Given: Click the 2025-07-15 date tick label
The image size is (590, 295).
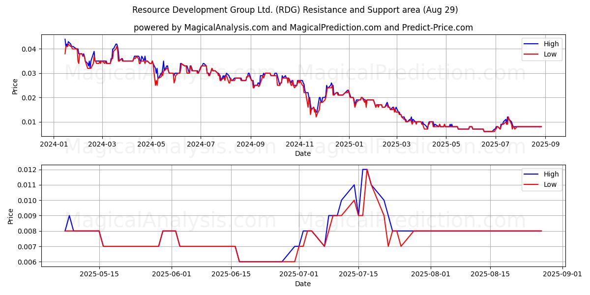Looking at the screenshot, I should tap(358, 275).
